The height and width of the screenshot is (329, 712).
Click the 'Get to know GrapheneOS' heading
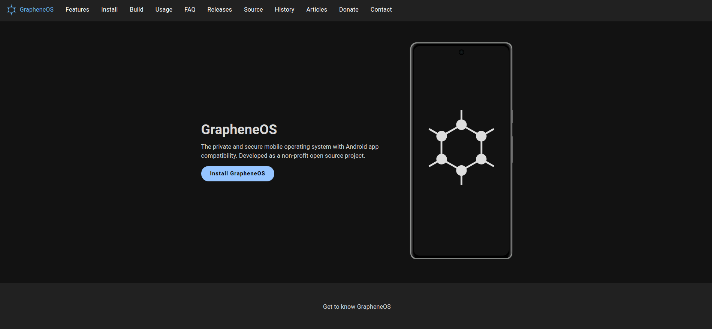[357, 307]
